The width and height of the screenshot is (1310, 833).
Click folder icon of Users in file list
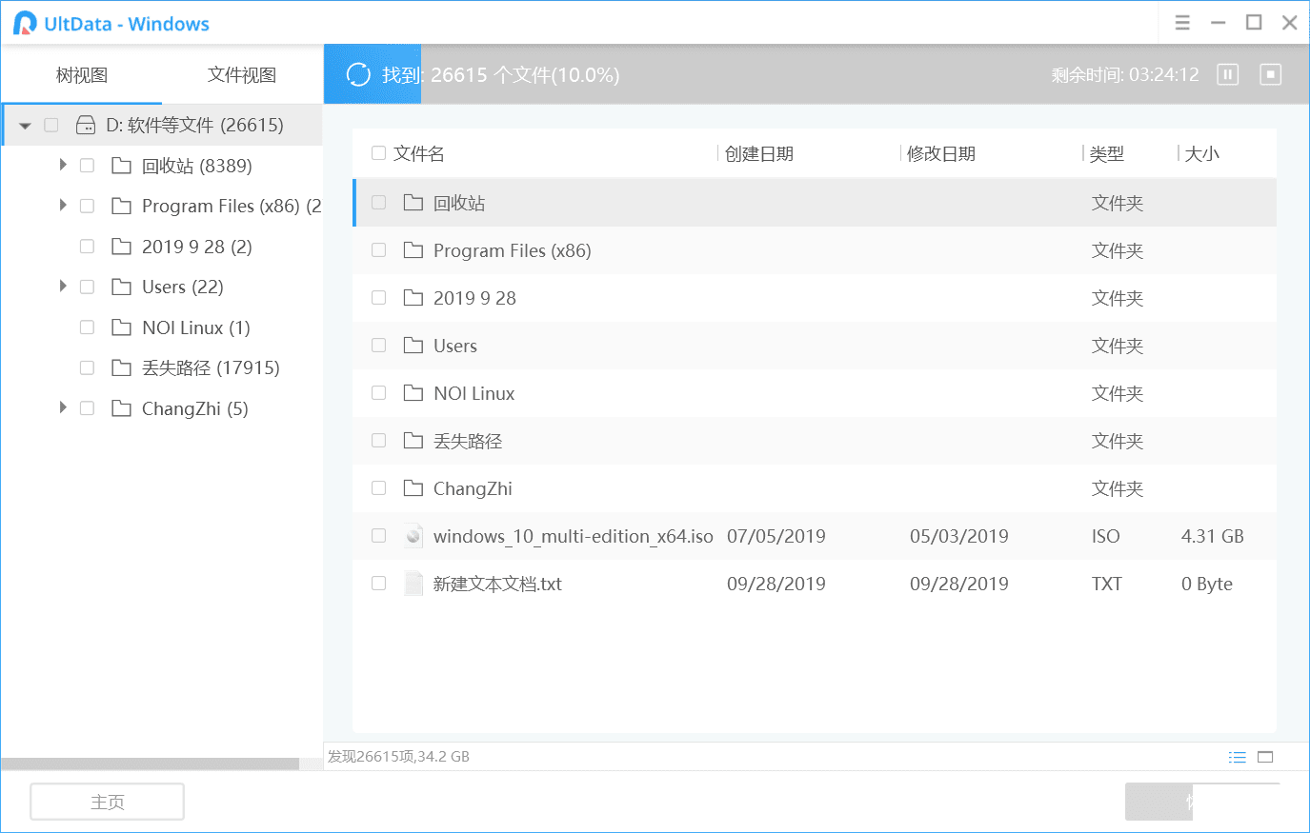(413, 345)
